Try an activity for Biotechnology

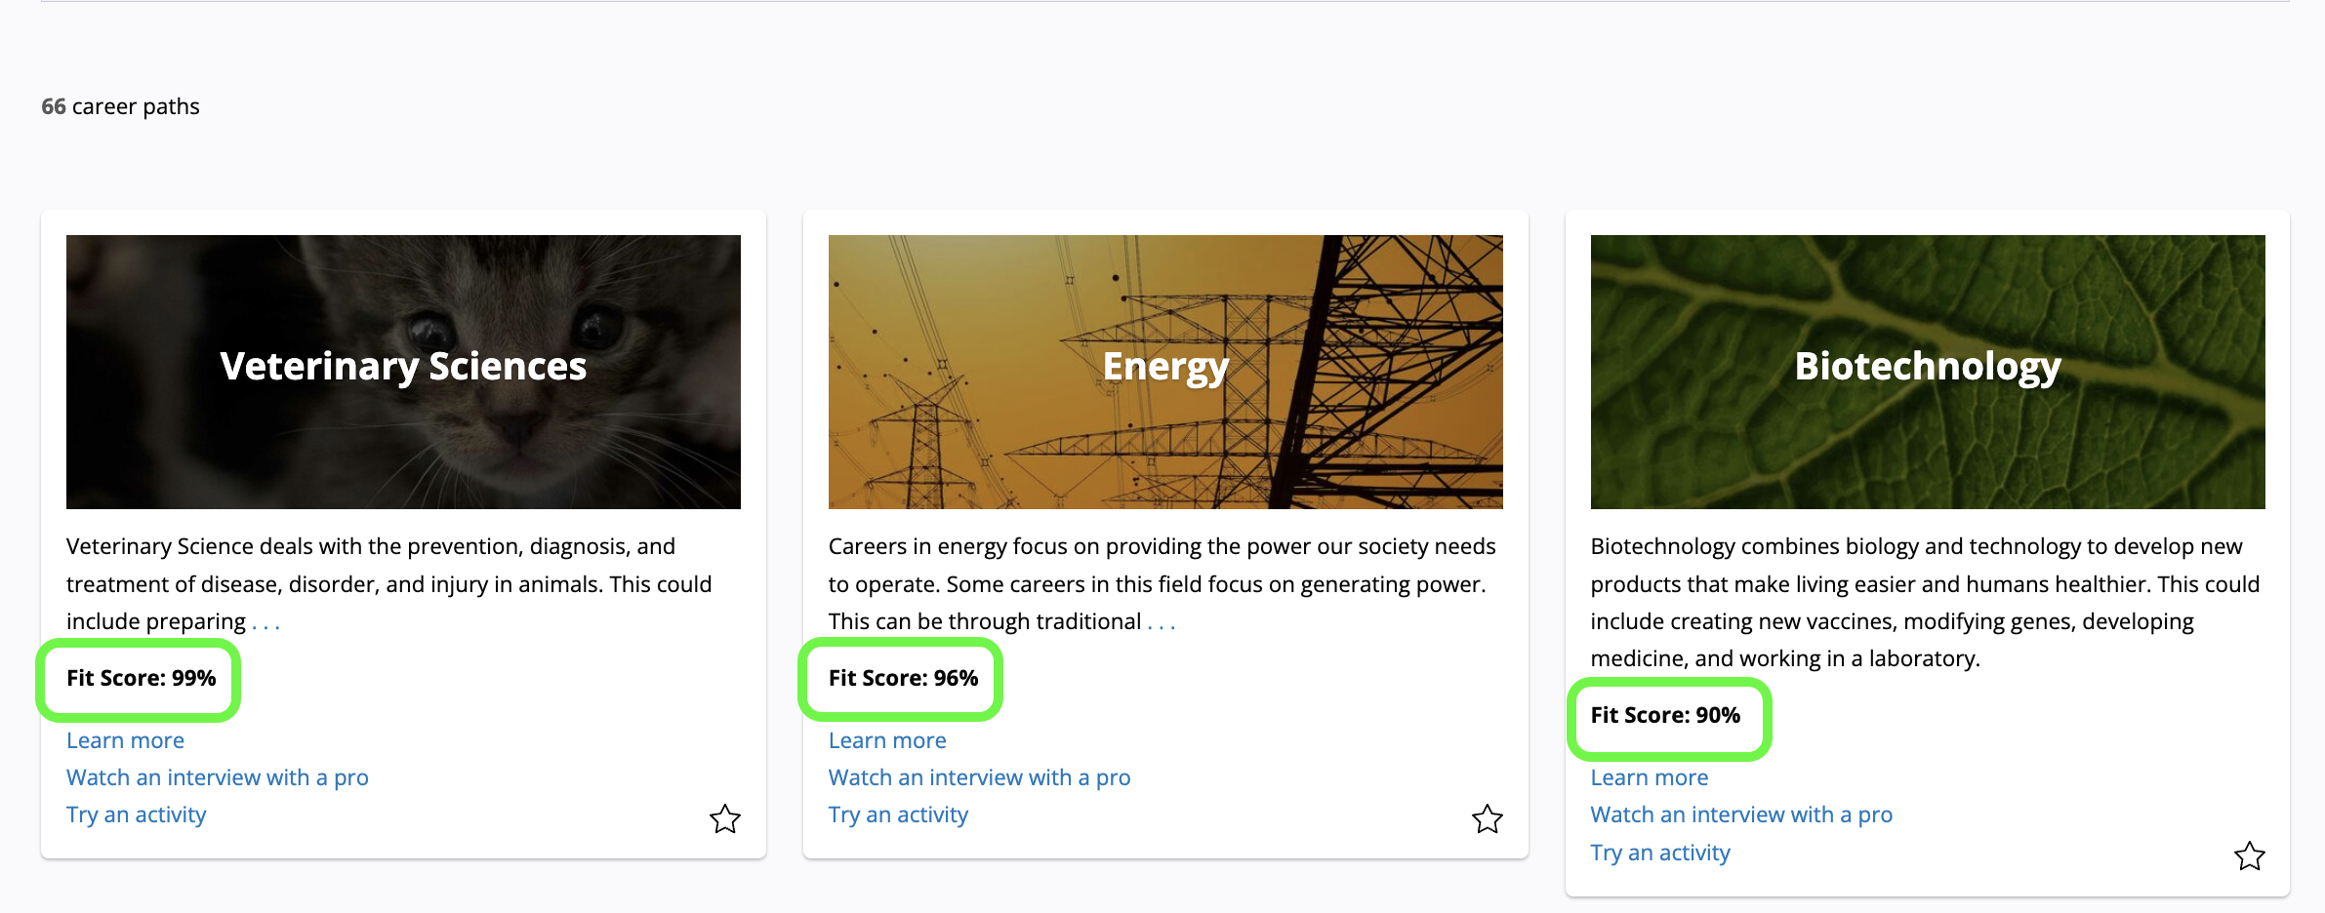point(1660,853)
